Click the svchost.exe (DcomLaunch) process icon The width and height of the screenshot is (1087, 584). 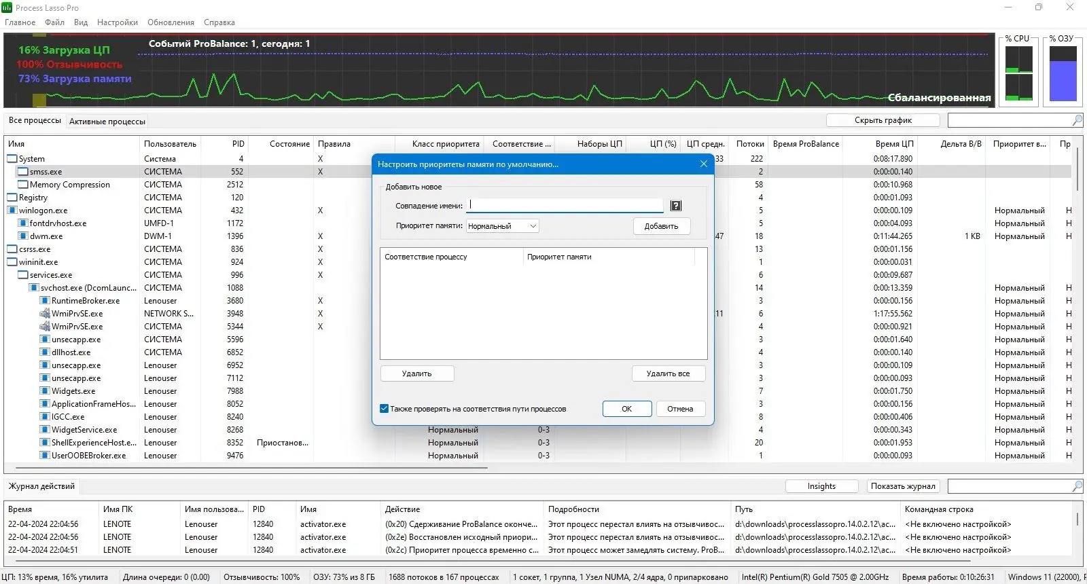pos(34,288)
